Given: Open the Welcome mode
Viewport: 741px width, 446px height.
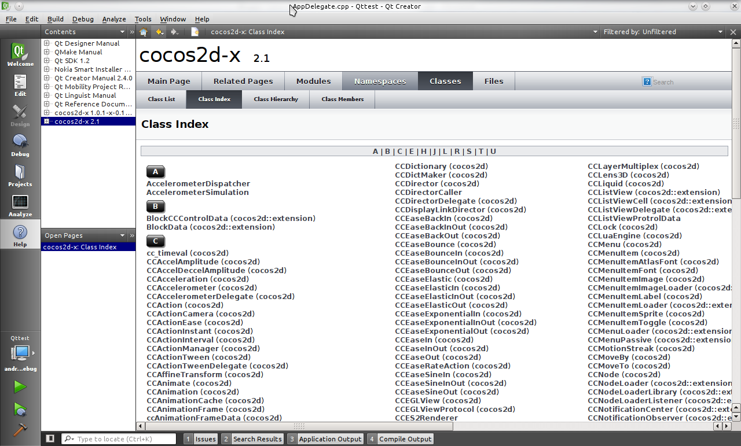Looking at the screenshot, I should click(20, 55).
